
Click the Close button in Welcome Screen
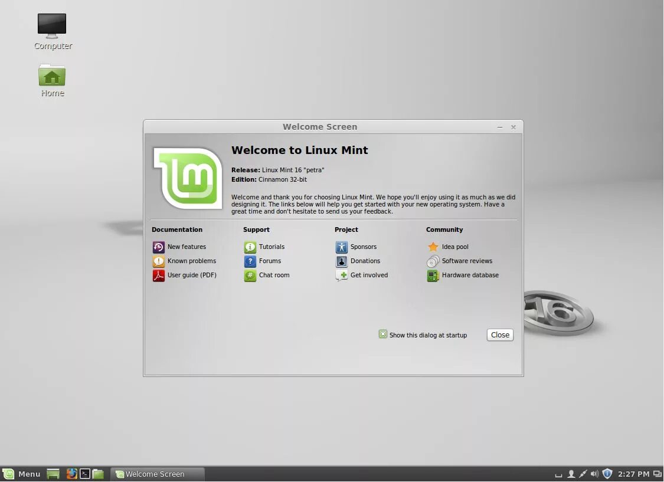(500, 335)
